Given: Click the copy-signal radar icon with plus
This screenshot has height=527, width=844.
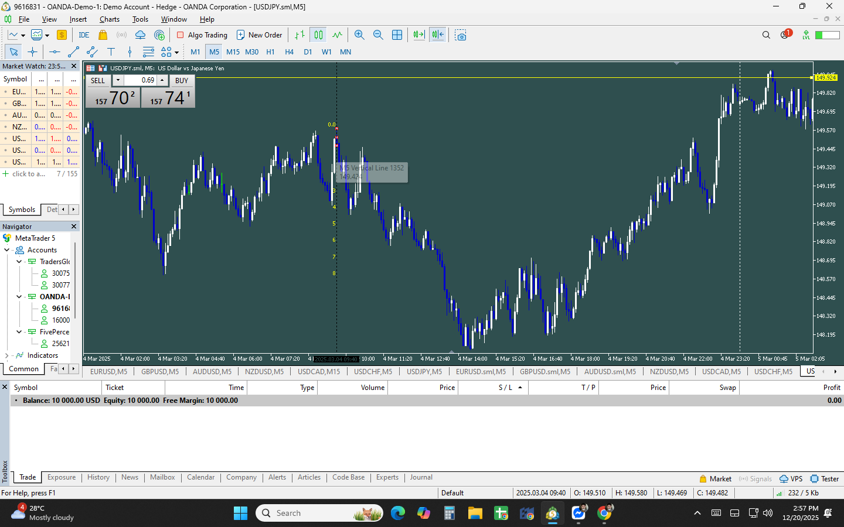Looking at the screenshot, I should click(x=159, y=35).
